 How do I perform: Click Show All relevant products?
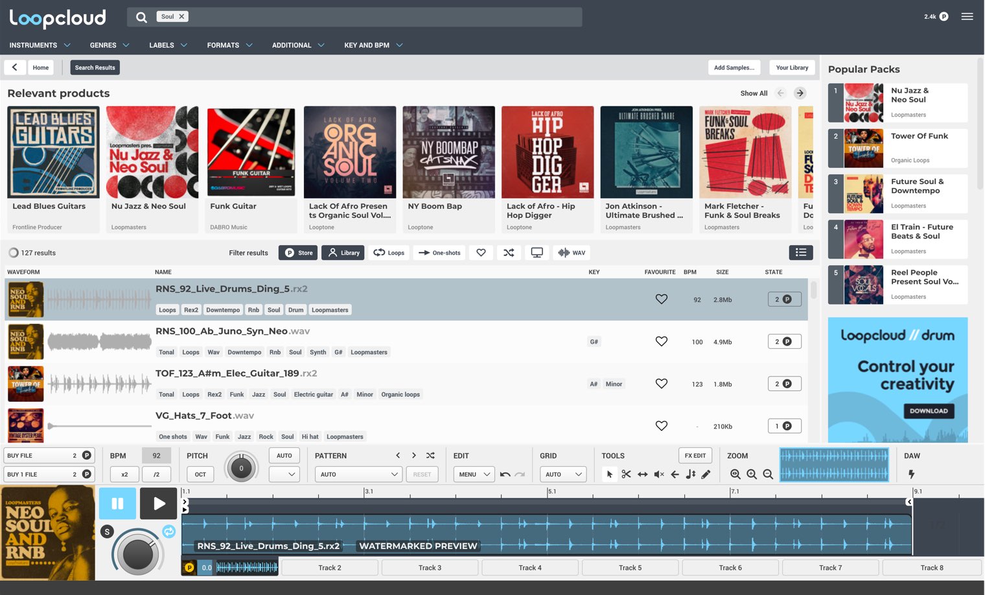pyautogui.click(x=754, y=93)
